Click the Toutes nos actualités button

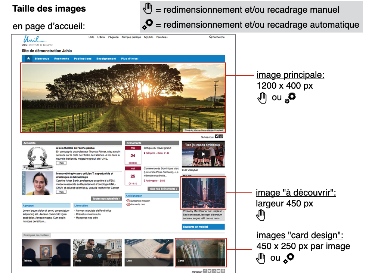point(106,199)
